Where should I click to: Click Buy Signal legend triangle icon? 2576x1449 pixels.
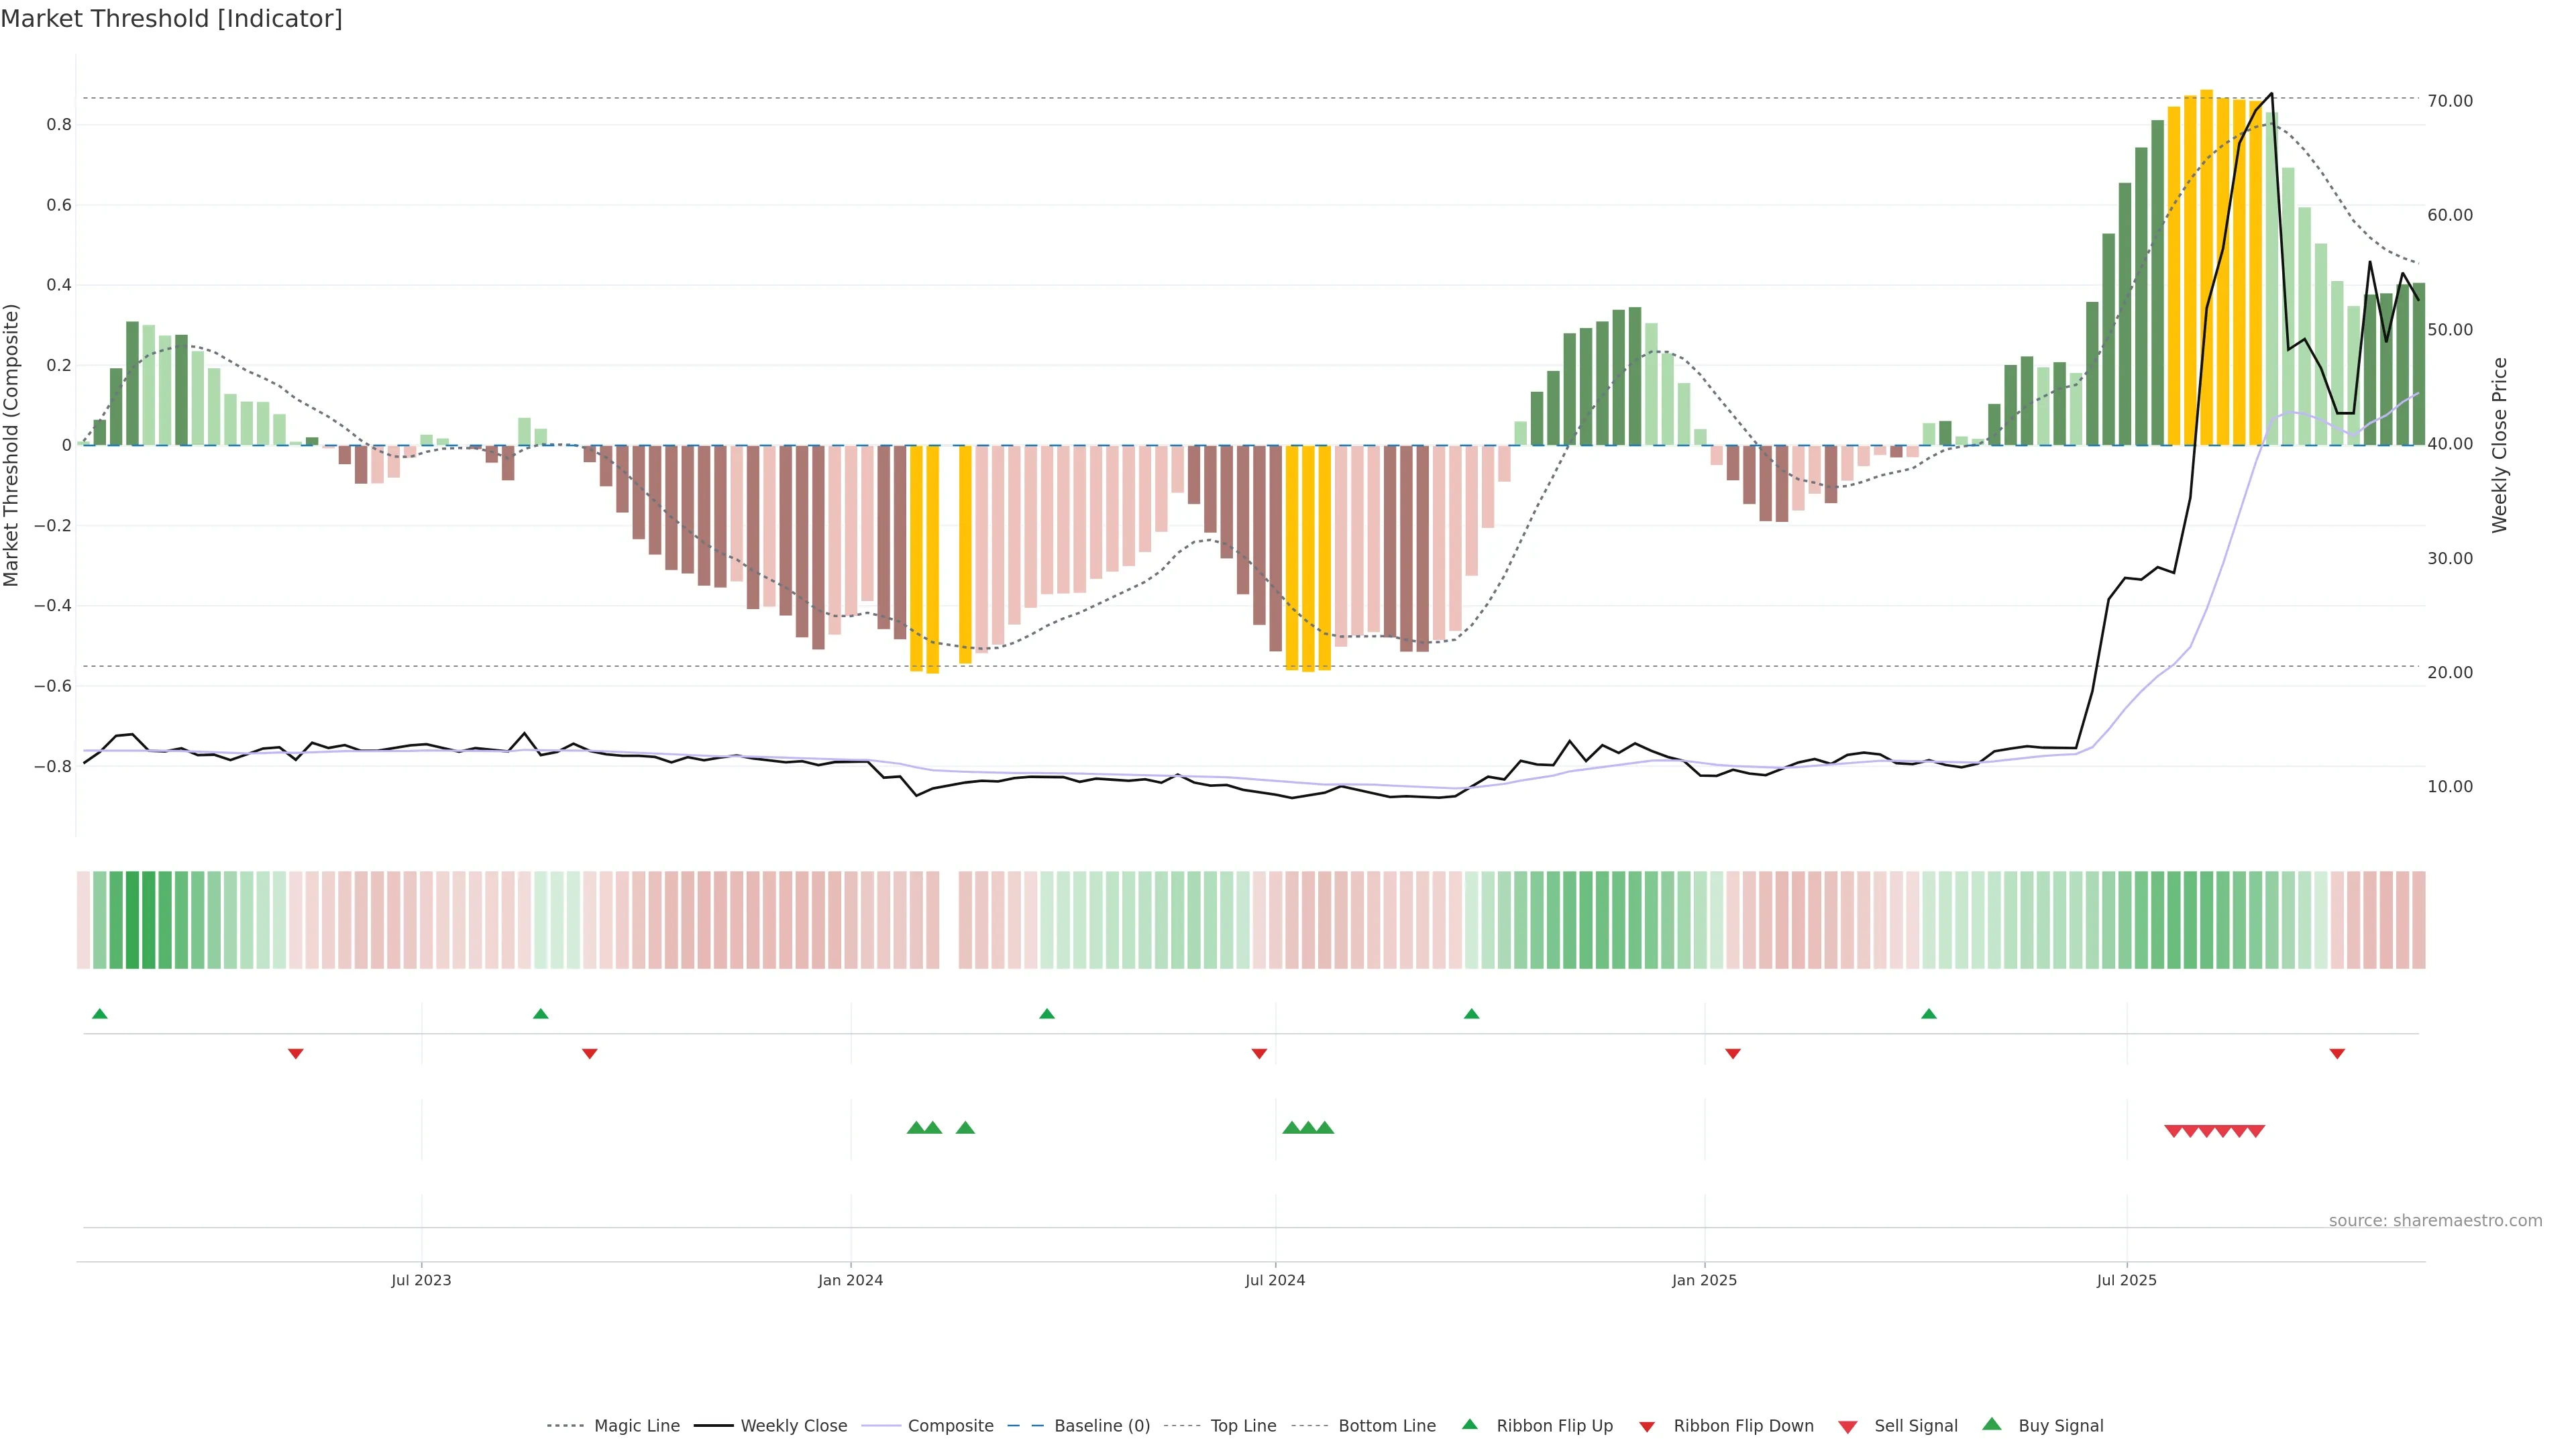click(1992, 1425)
